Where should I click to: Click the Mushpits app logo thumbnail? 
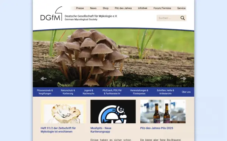point(113,112)
